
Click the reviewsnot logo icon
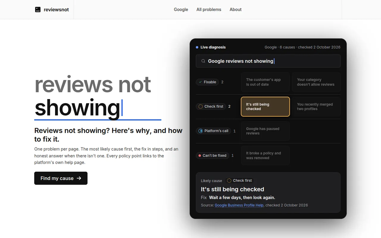[38, 10]
